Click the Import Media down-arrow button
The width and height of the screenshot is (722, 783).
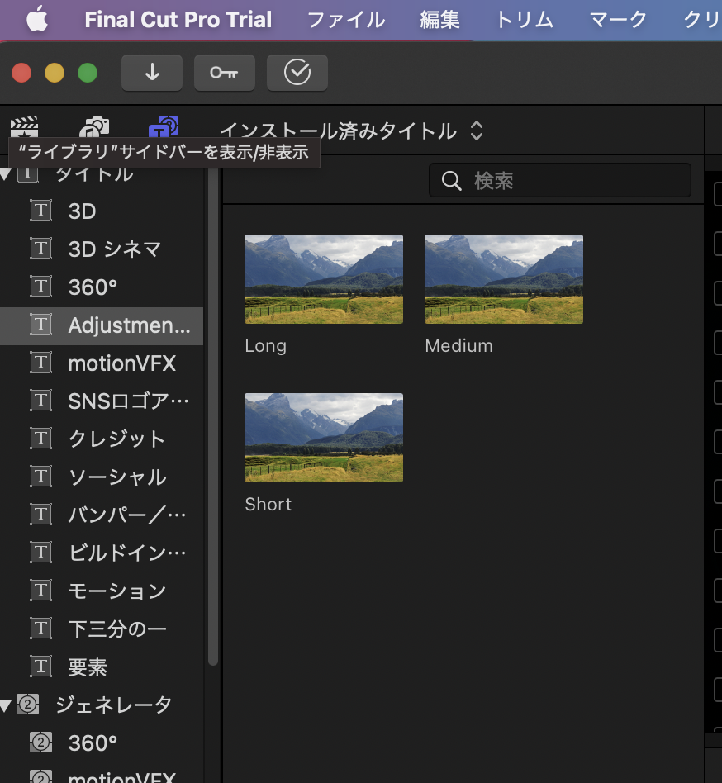tap(152, 73)
